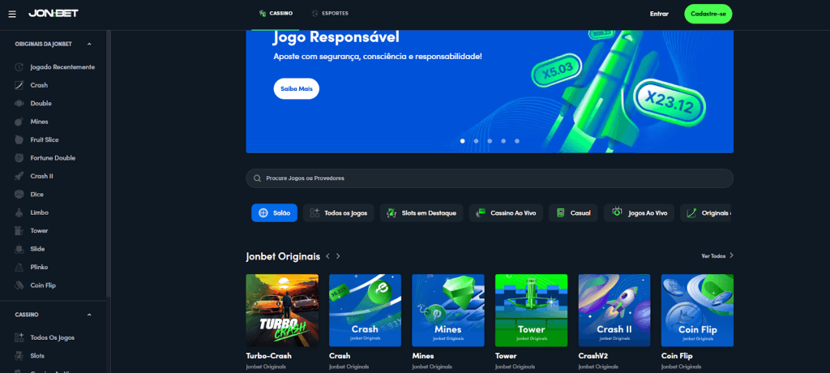Select the Jogos Ao Vivo tab
830x373 pixels.
pyautogui.click(x=639, y=213)
